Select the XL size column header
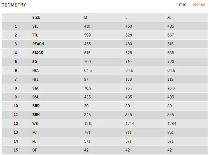The width and height of the screenshot is (209, 155). (x=169, y=17)
